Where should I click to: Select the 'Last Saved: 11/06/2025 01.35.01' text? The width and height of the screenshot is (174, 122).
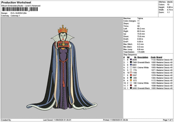point(57,120)
